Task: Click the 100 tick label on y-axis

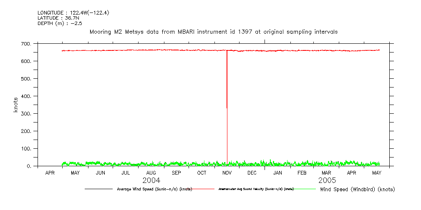Action: [x=25, y=149]
